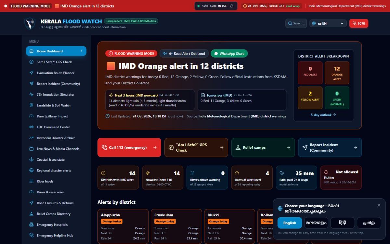
Task: Toggle the Auto-Sync control
Action: (x=216, y=6)
